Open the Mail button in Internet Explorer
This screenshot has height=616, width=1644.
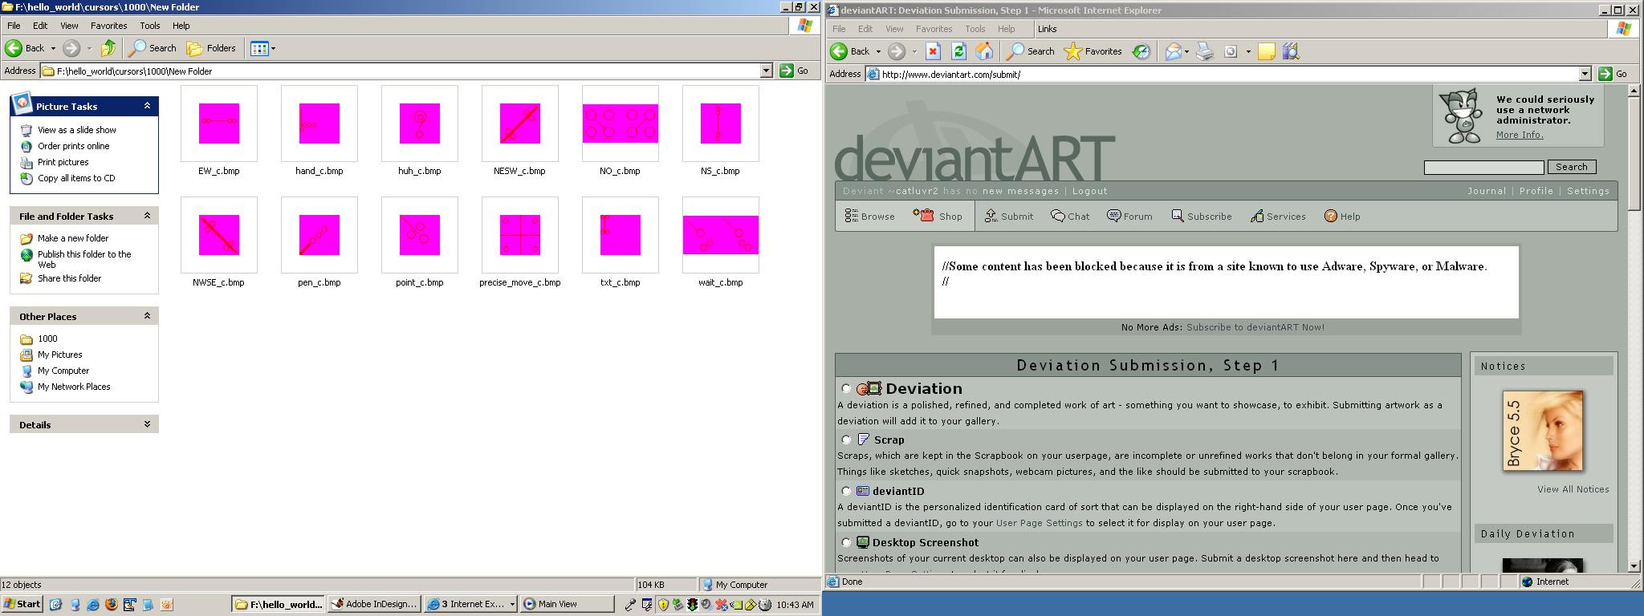click(1174, 51)
